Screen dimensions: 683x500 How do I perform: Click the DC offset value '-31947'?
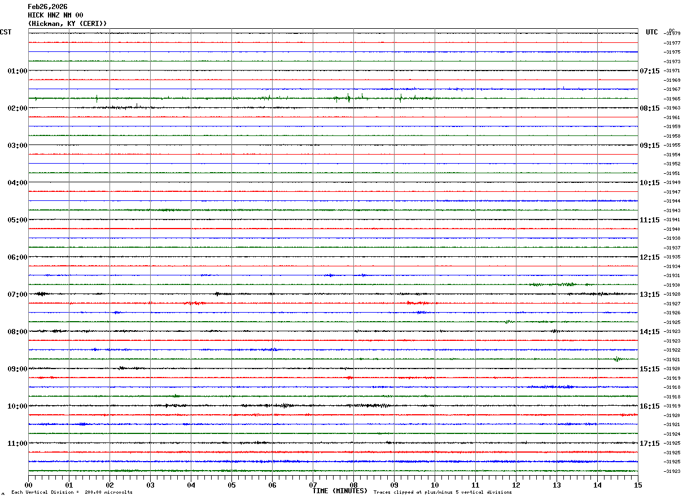[672, 192]
